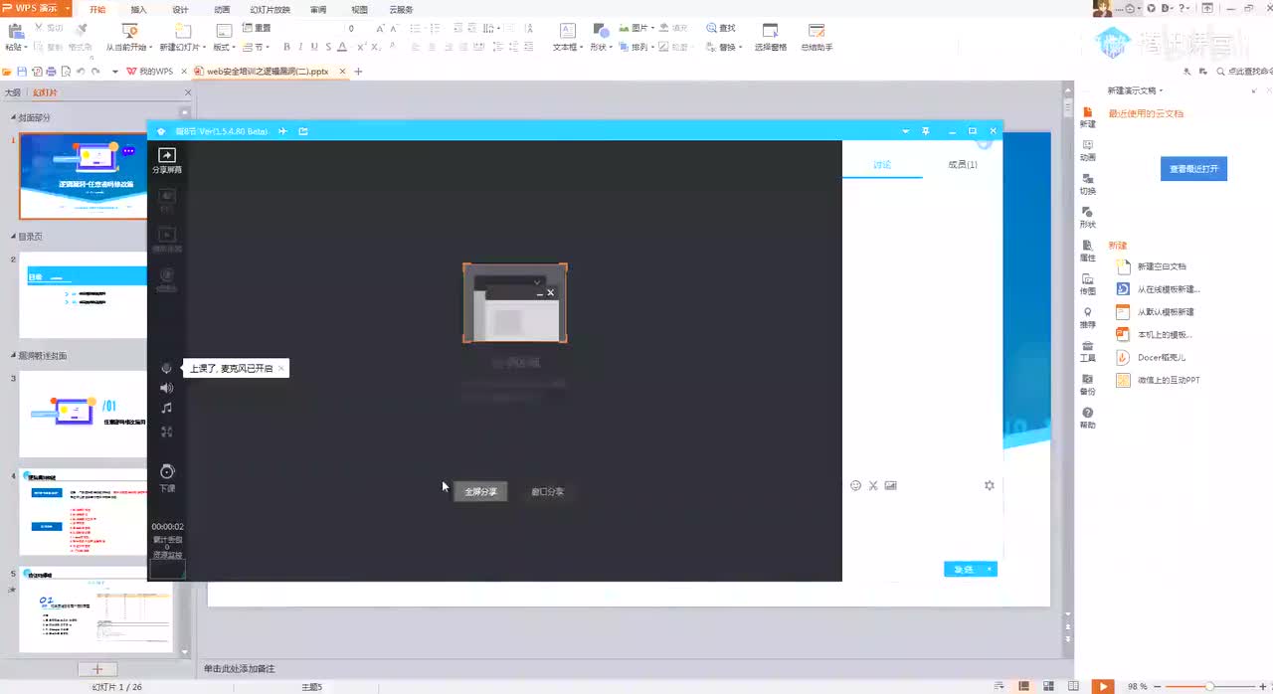Open the WPS 演示 application menu
Viewport: 1273px width, 694px height.
(37, 8)
